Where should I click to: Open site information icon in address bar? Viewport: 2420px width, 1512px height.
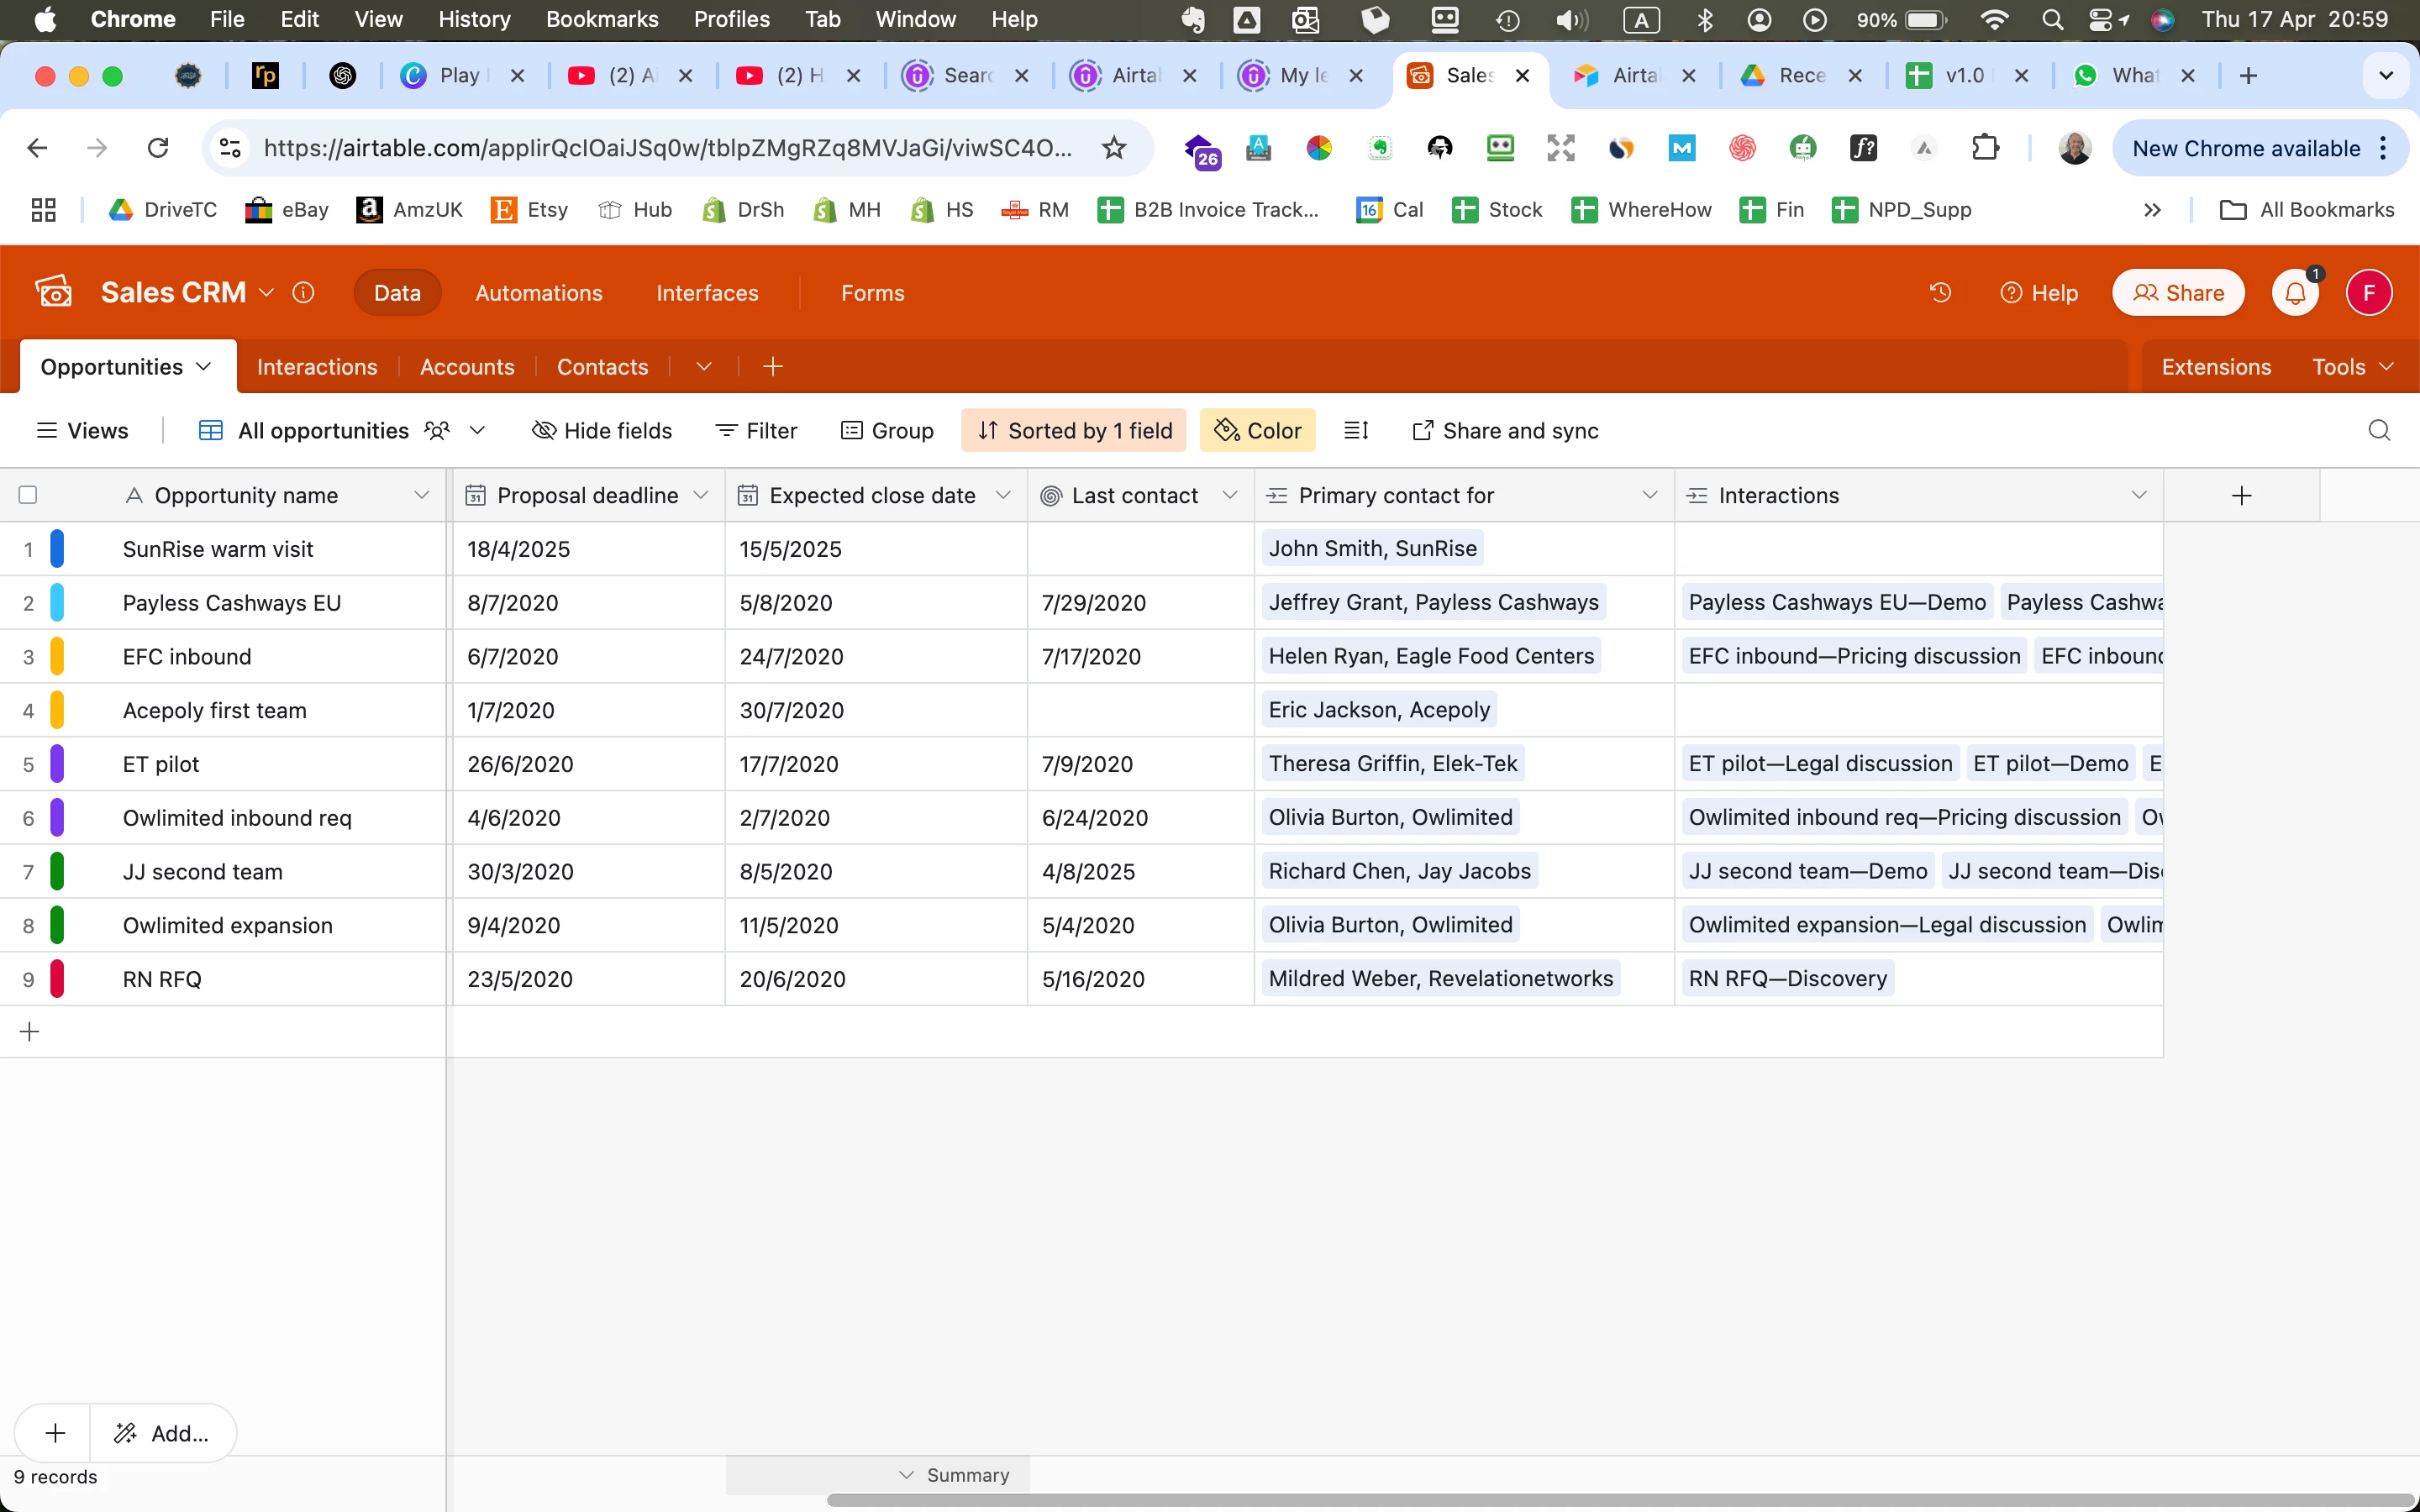[x=230, y=149]
